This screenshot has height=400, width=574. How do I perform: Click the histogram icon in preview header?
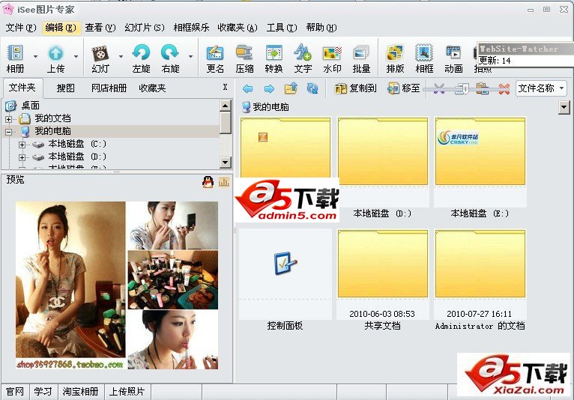coord(224,181)
